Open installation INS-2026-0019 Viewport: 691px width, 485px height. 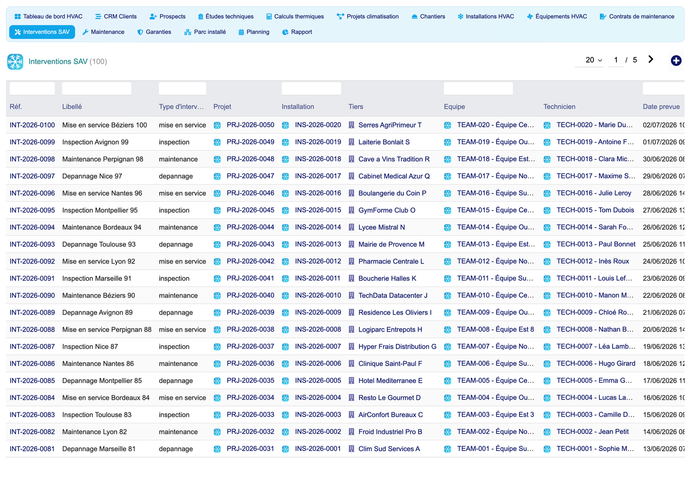318,142
